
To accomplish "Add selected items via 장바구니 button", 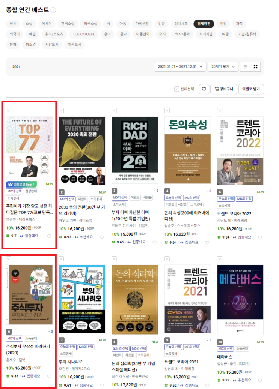I will (x=224, y=89).
